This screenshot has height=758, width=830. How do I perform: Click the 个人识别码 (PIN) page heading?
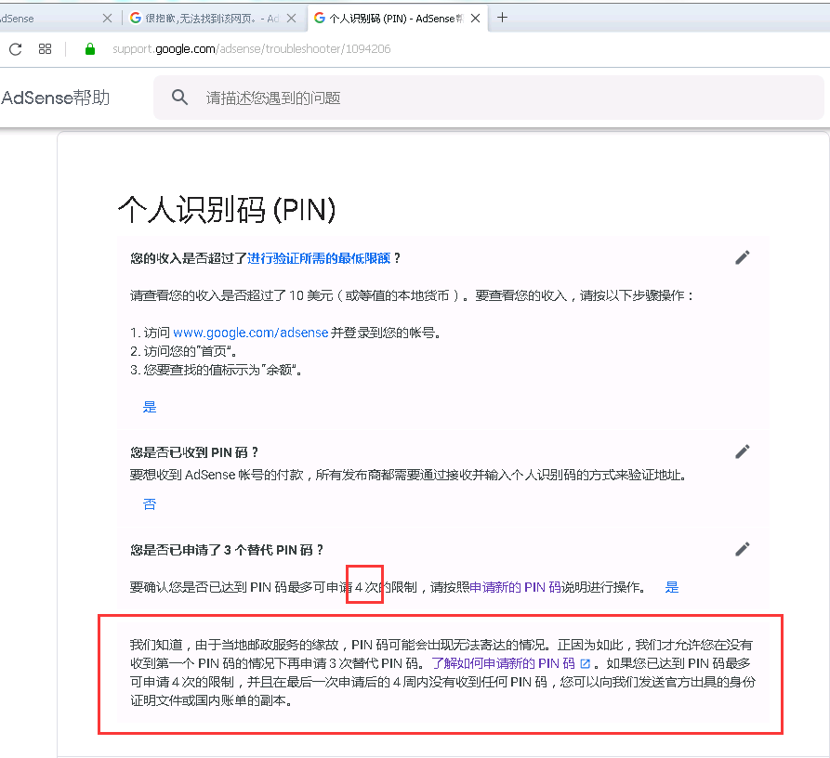227,210
